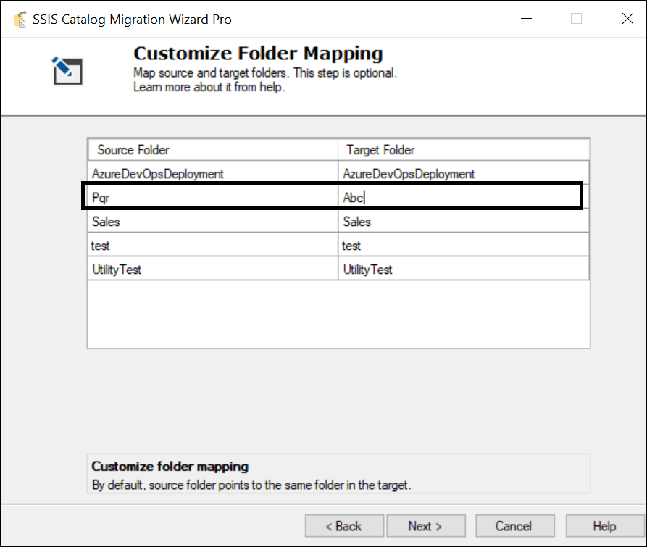This screenshot has width=647, height=547.
Task: Click the folder mapping edit page icon
Action: coord(67,71)
